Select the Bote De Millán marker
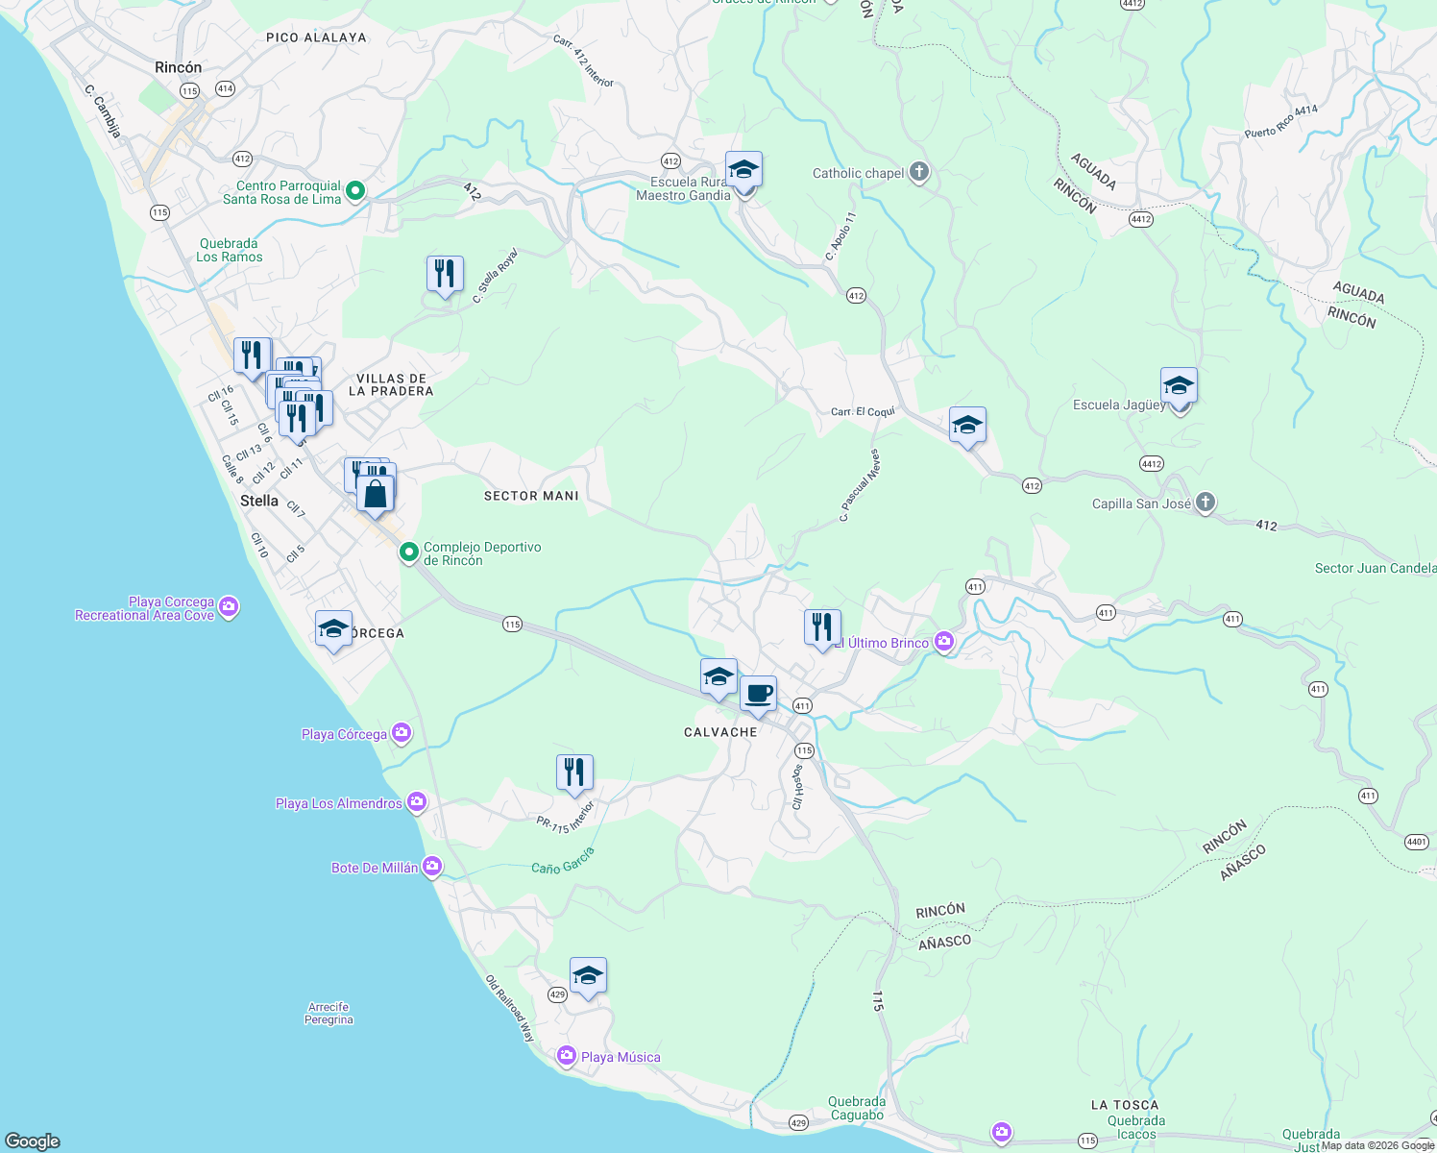Image resolution: width=1437 pixels, height=1153 pixels. (x=431, y=866)
